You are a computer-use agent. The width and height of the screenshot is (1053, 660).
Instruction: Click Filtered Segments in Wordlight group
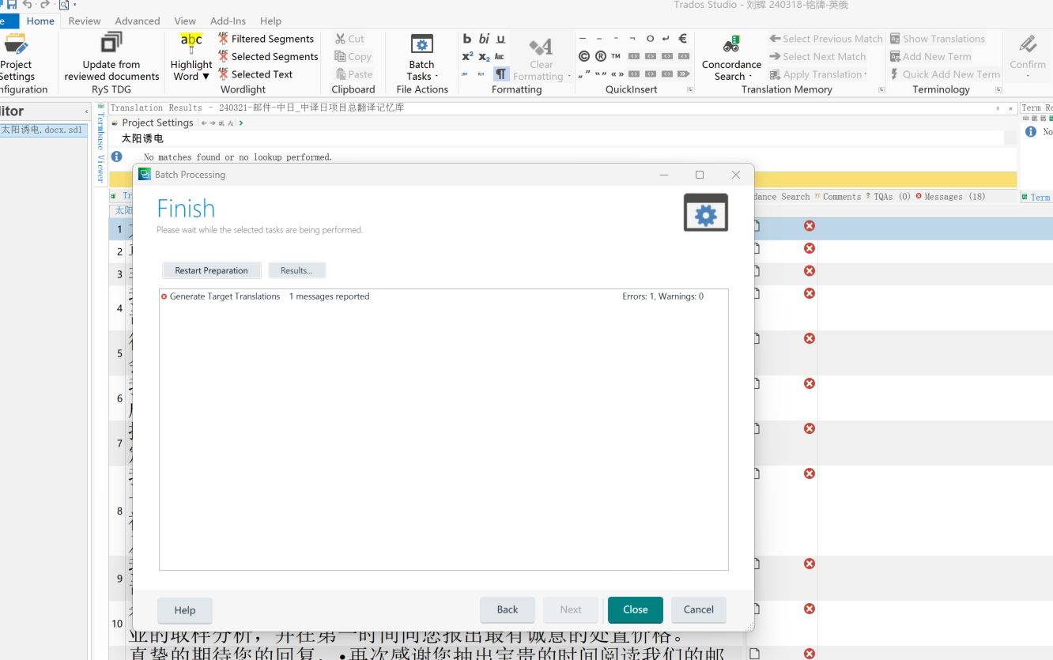(x=266, y=39)
